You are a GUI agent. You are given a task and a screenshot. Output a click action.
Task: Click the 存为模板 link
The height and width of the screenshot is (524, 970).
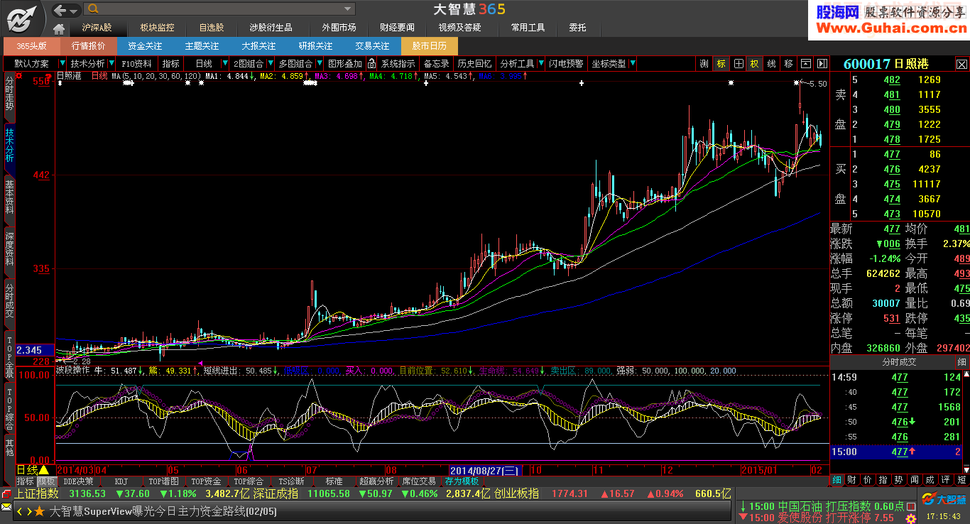[x=462, y=481]
